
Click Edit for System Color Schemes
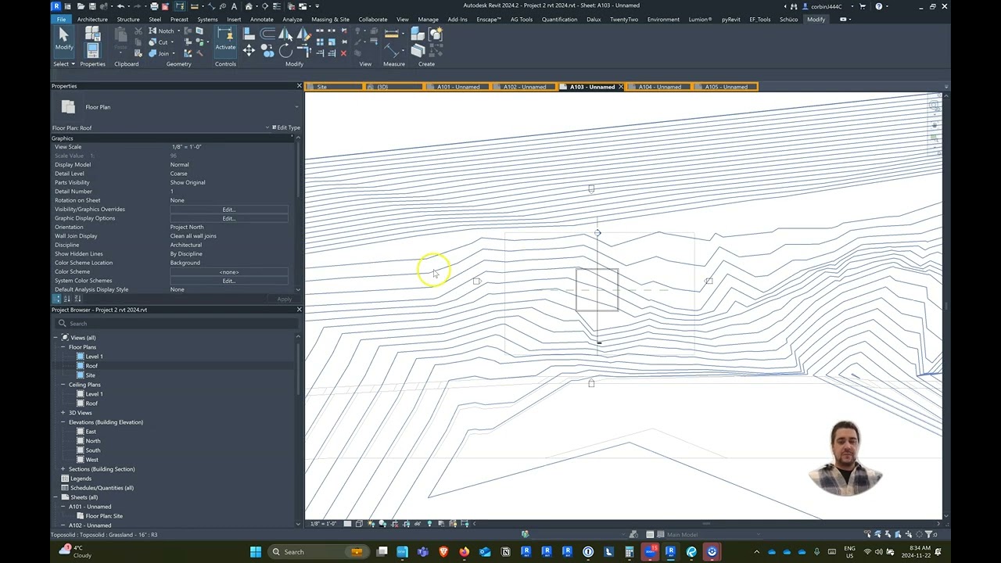pyautogui.click(x=228, y=281)
